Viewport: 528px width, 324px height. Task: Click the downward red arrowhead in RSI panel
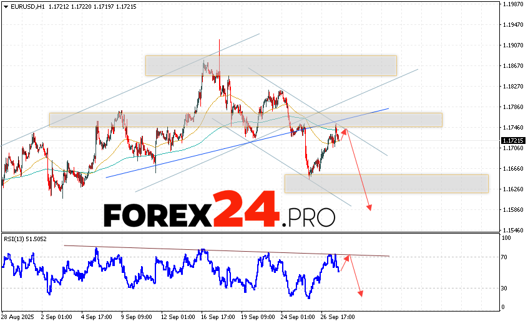(360, 293)
